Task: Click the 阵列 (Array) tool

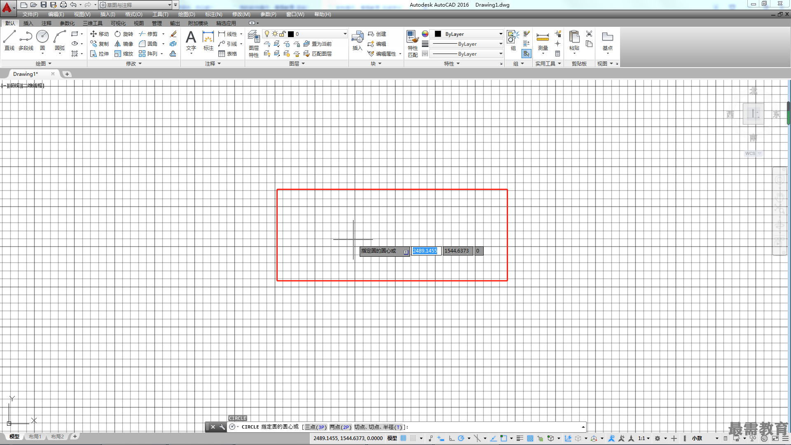Action: click(148, 54)
